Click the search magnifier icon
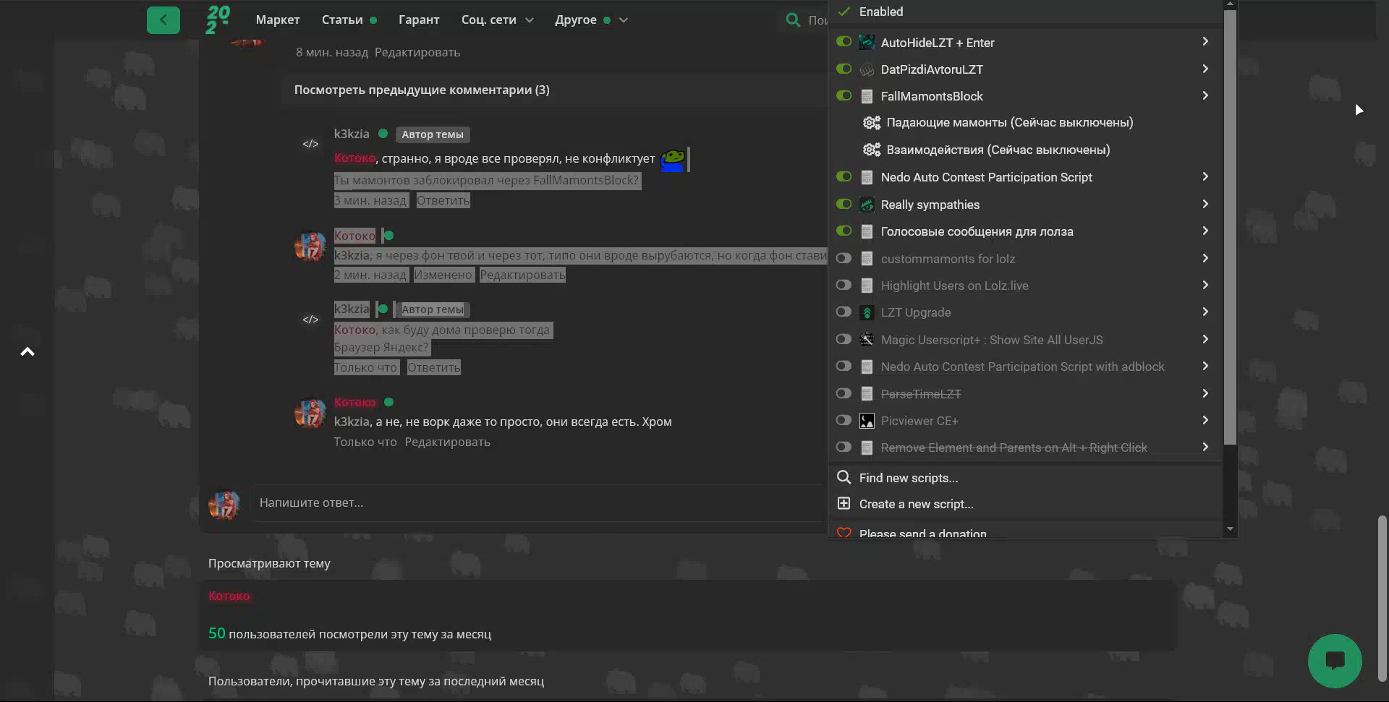The width and height of the screenshot is (1389, 702). [x=794, y=20]
